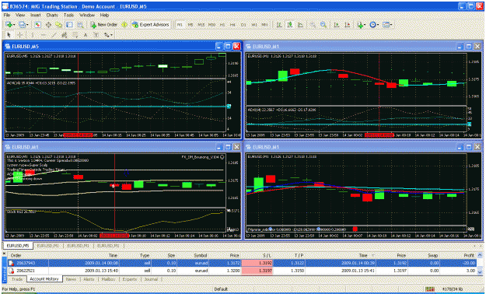The height and width of the screenshot is (294, 486).
Task: Select the Fibonacci retracement tool
Action: click(75, 35)
